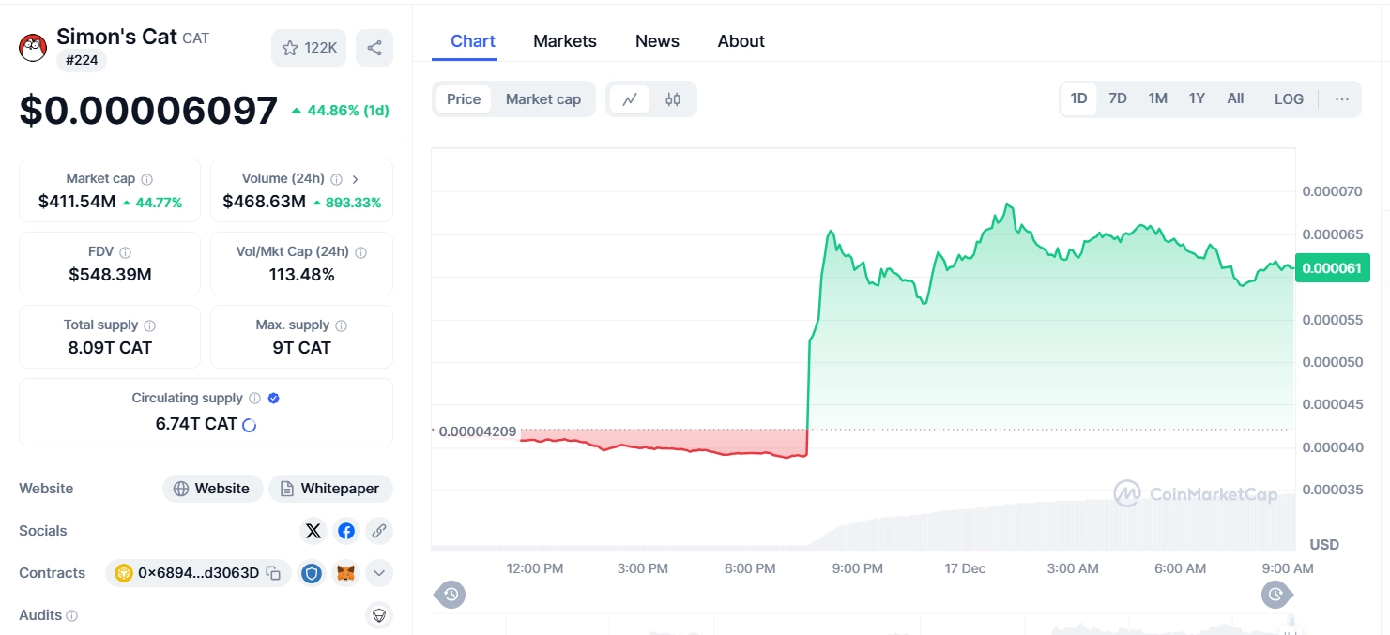Click $411.54M market cap value
Viewport: 1390px width, 635px height.
(77, 202)
